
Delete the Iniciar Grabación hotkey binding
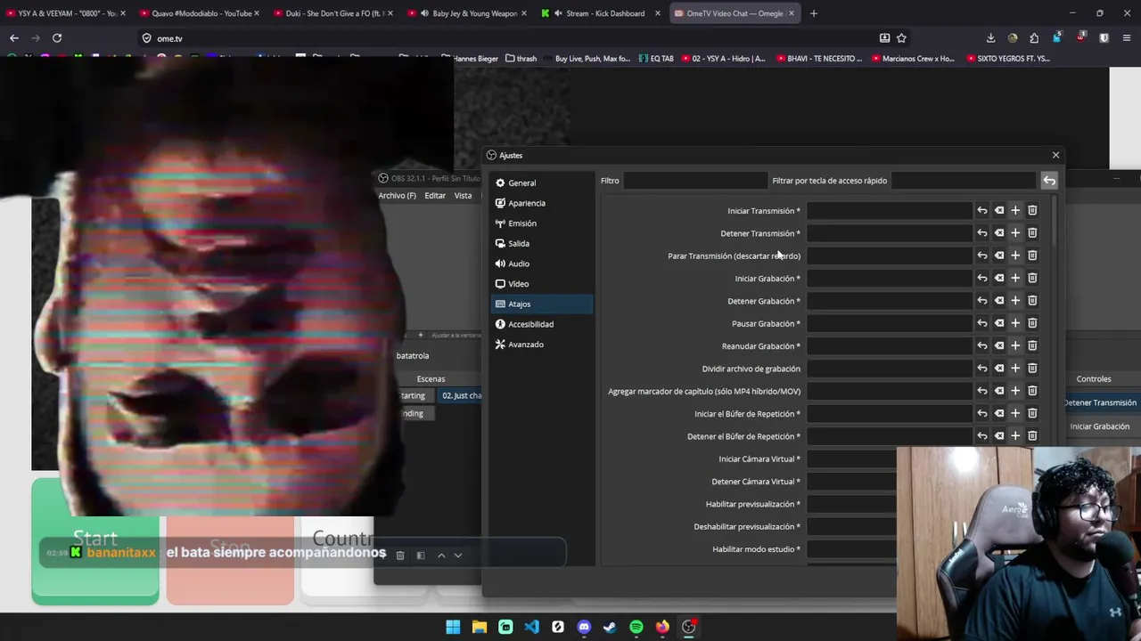pos(1032,279)
